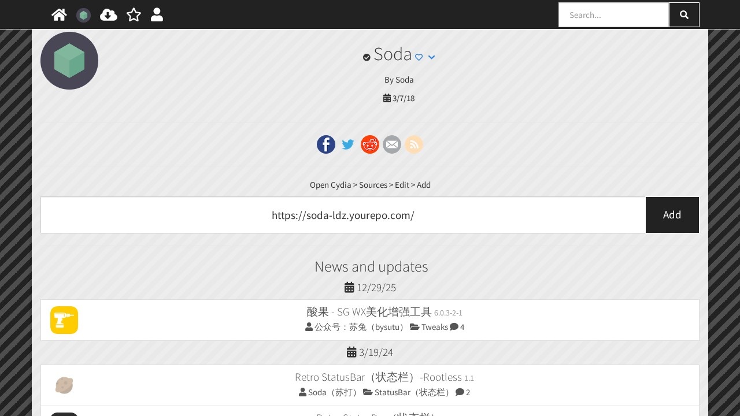740x416 pixels.
Task: Select the soda-ldz.yourepo.com URL field
Action: click(x=343, y=215)
